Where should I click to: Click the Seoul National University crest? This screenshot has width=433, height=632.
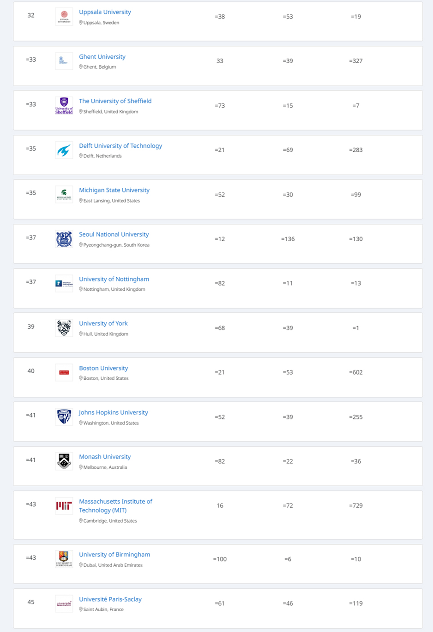click(64, 239)
